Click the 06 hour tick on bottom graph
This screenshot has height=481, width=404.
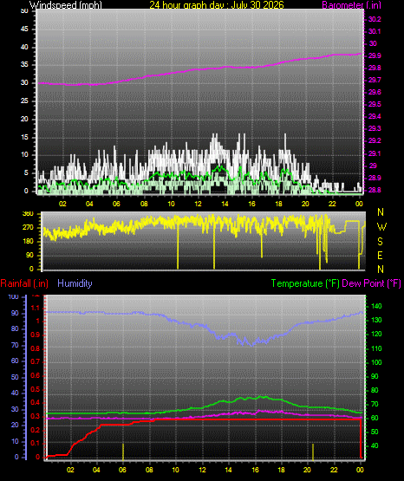(122, 470)
